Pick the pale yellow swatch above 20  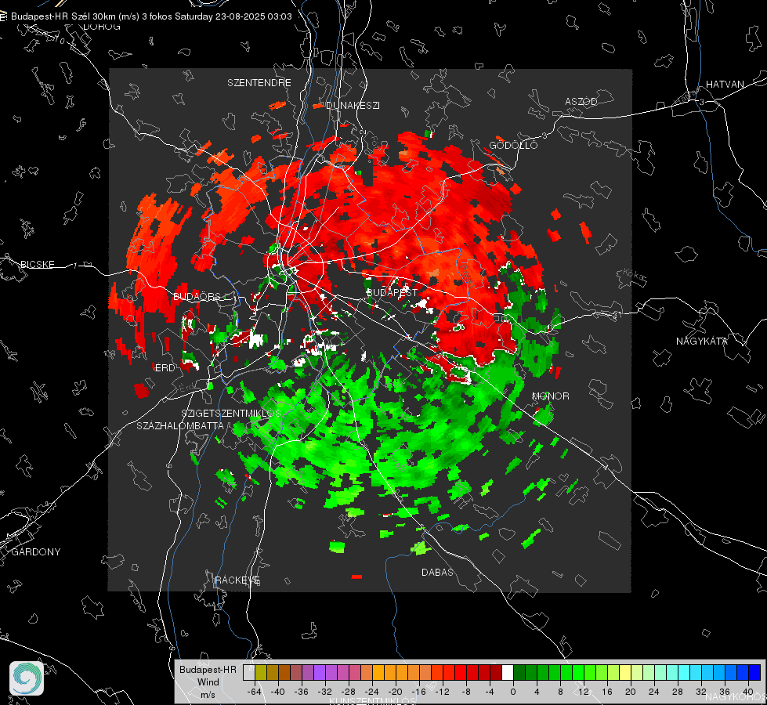625,673
